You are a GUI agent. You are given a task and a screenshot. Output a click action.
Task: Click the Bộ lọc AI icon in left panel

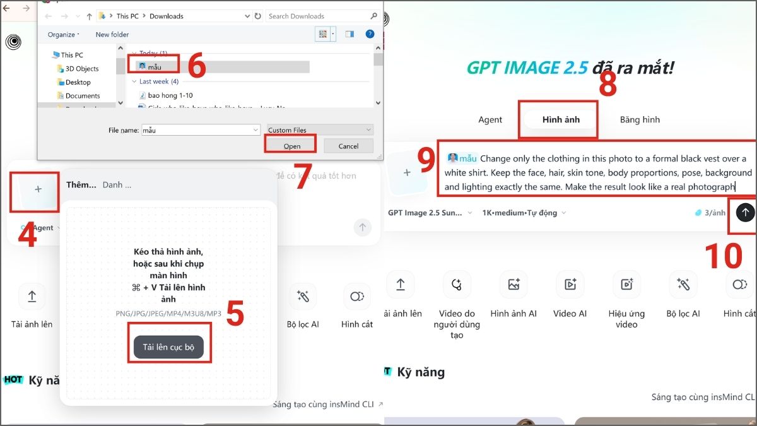303,296
